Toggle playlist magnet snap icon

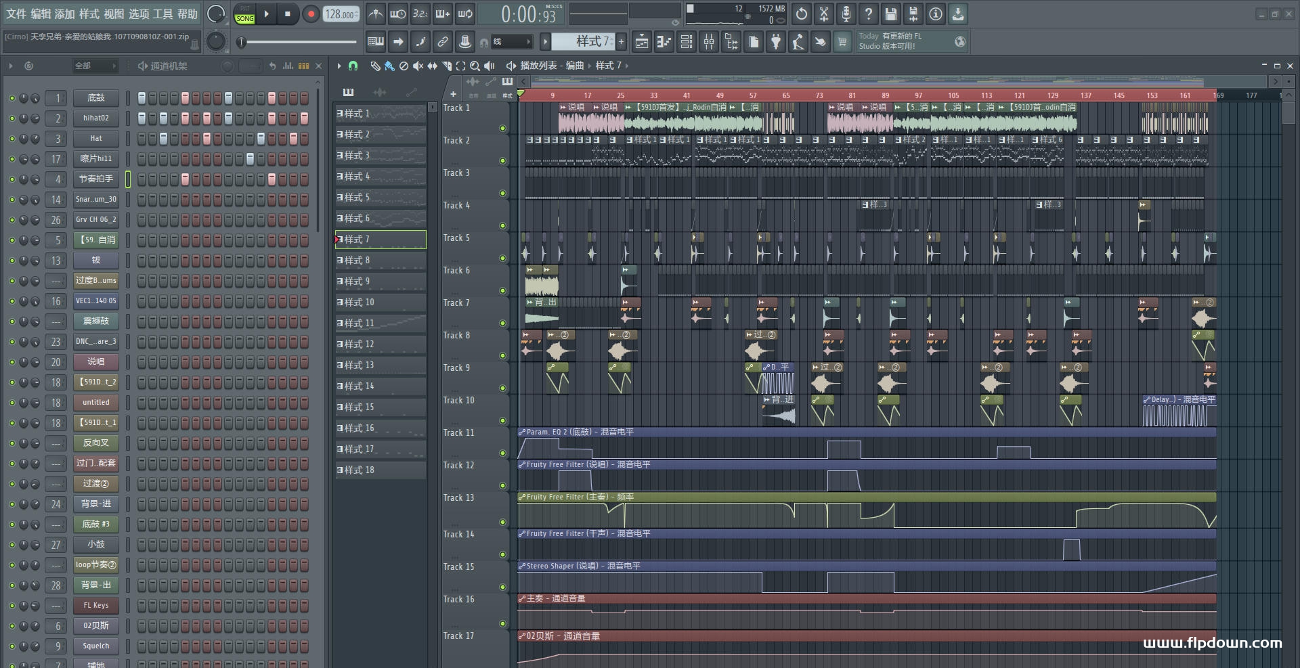tap(353, 66)
